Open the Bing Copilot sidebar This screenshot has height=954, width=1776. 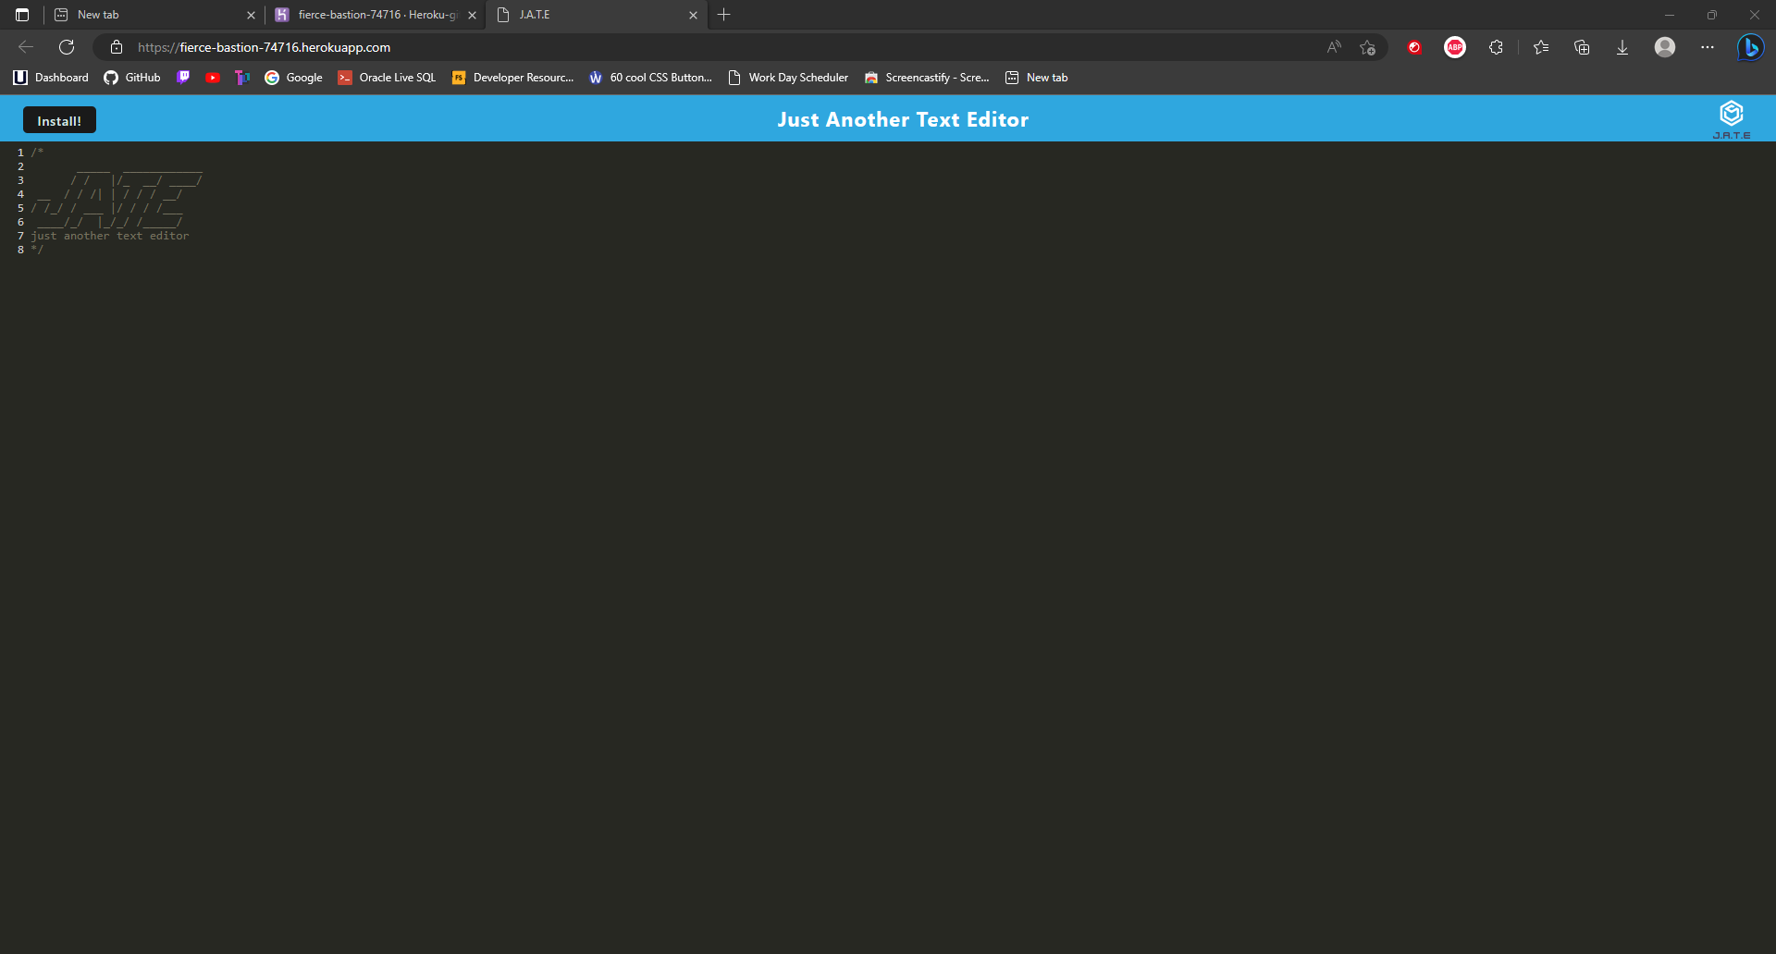[x=1751, y=47]
